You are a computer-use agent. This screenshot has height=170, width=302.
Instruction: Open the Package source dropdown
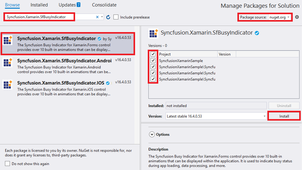[x=280, y=17]
